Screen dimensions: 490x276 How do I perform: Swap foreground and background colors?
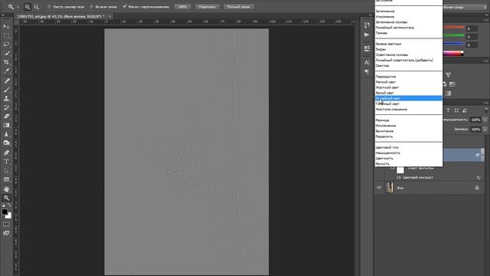coord(9,205)
